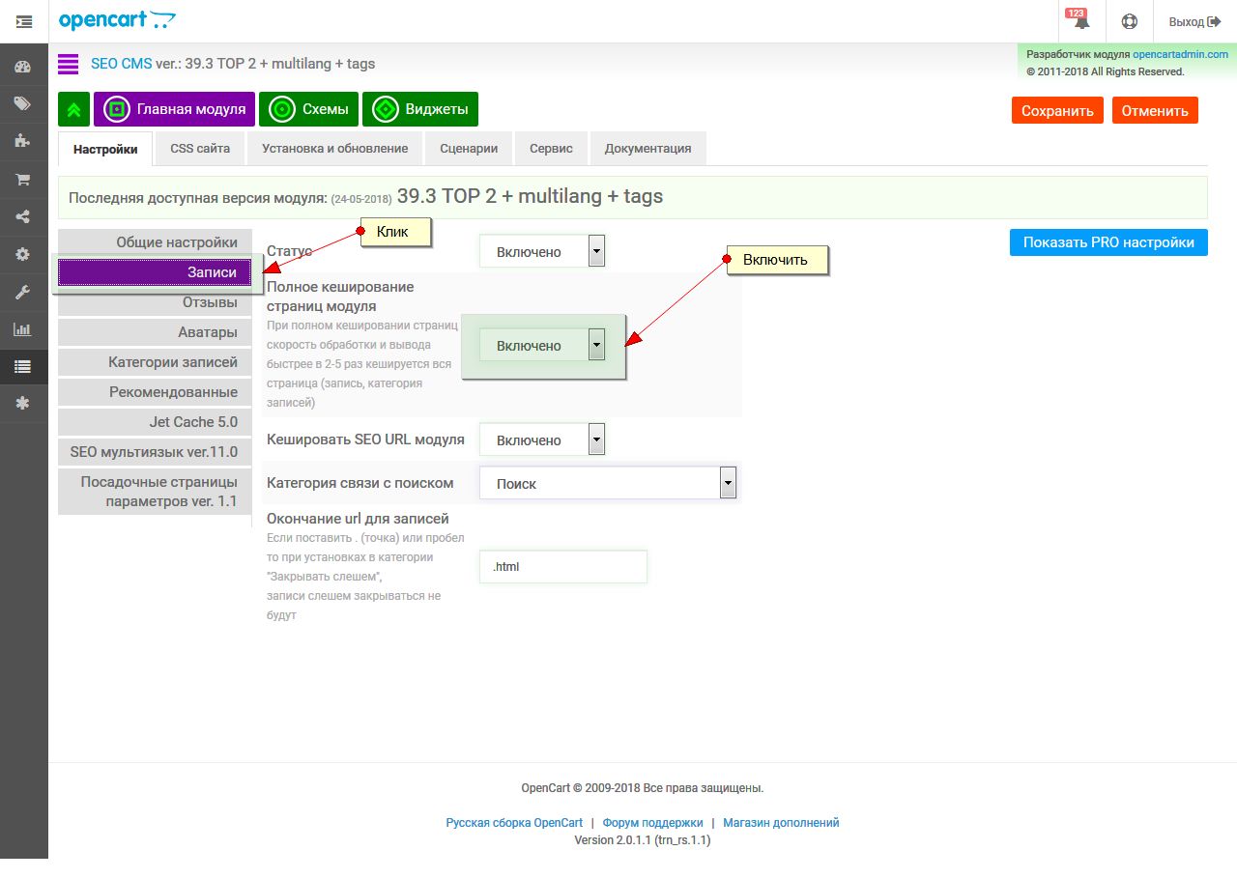This screenshot has width=1237, height=879.
Task: Open the Русская сборка OpenCart footer link
Action: [x=514, y=823]
